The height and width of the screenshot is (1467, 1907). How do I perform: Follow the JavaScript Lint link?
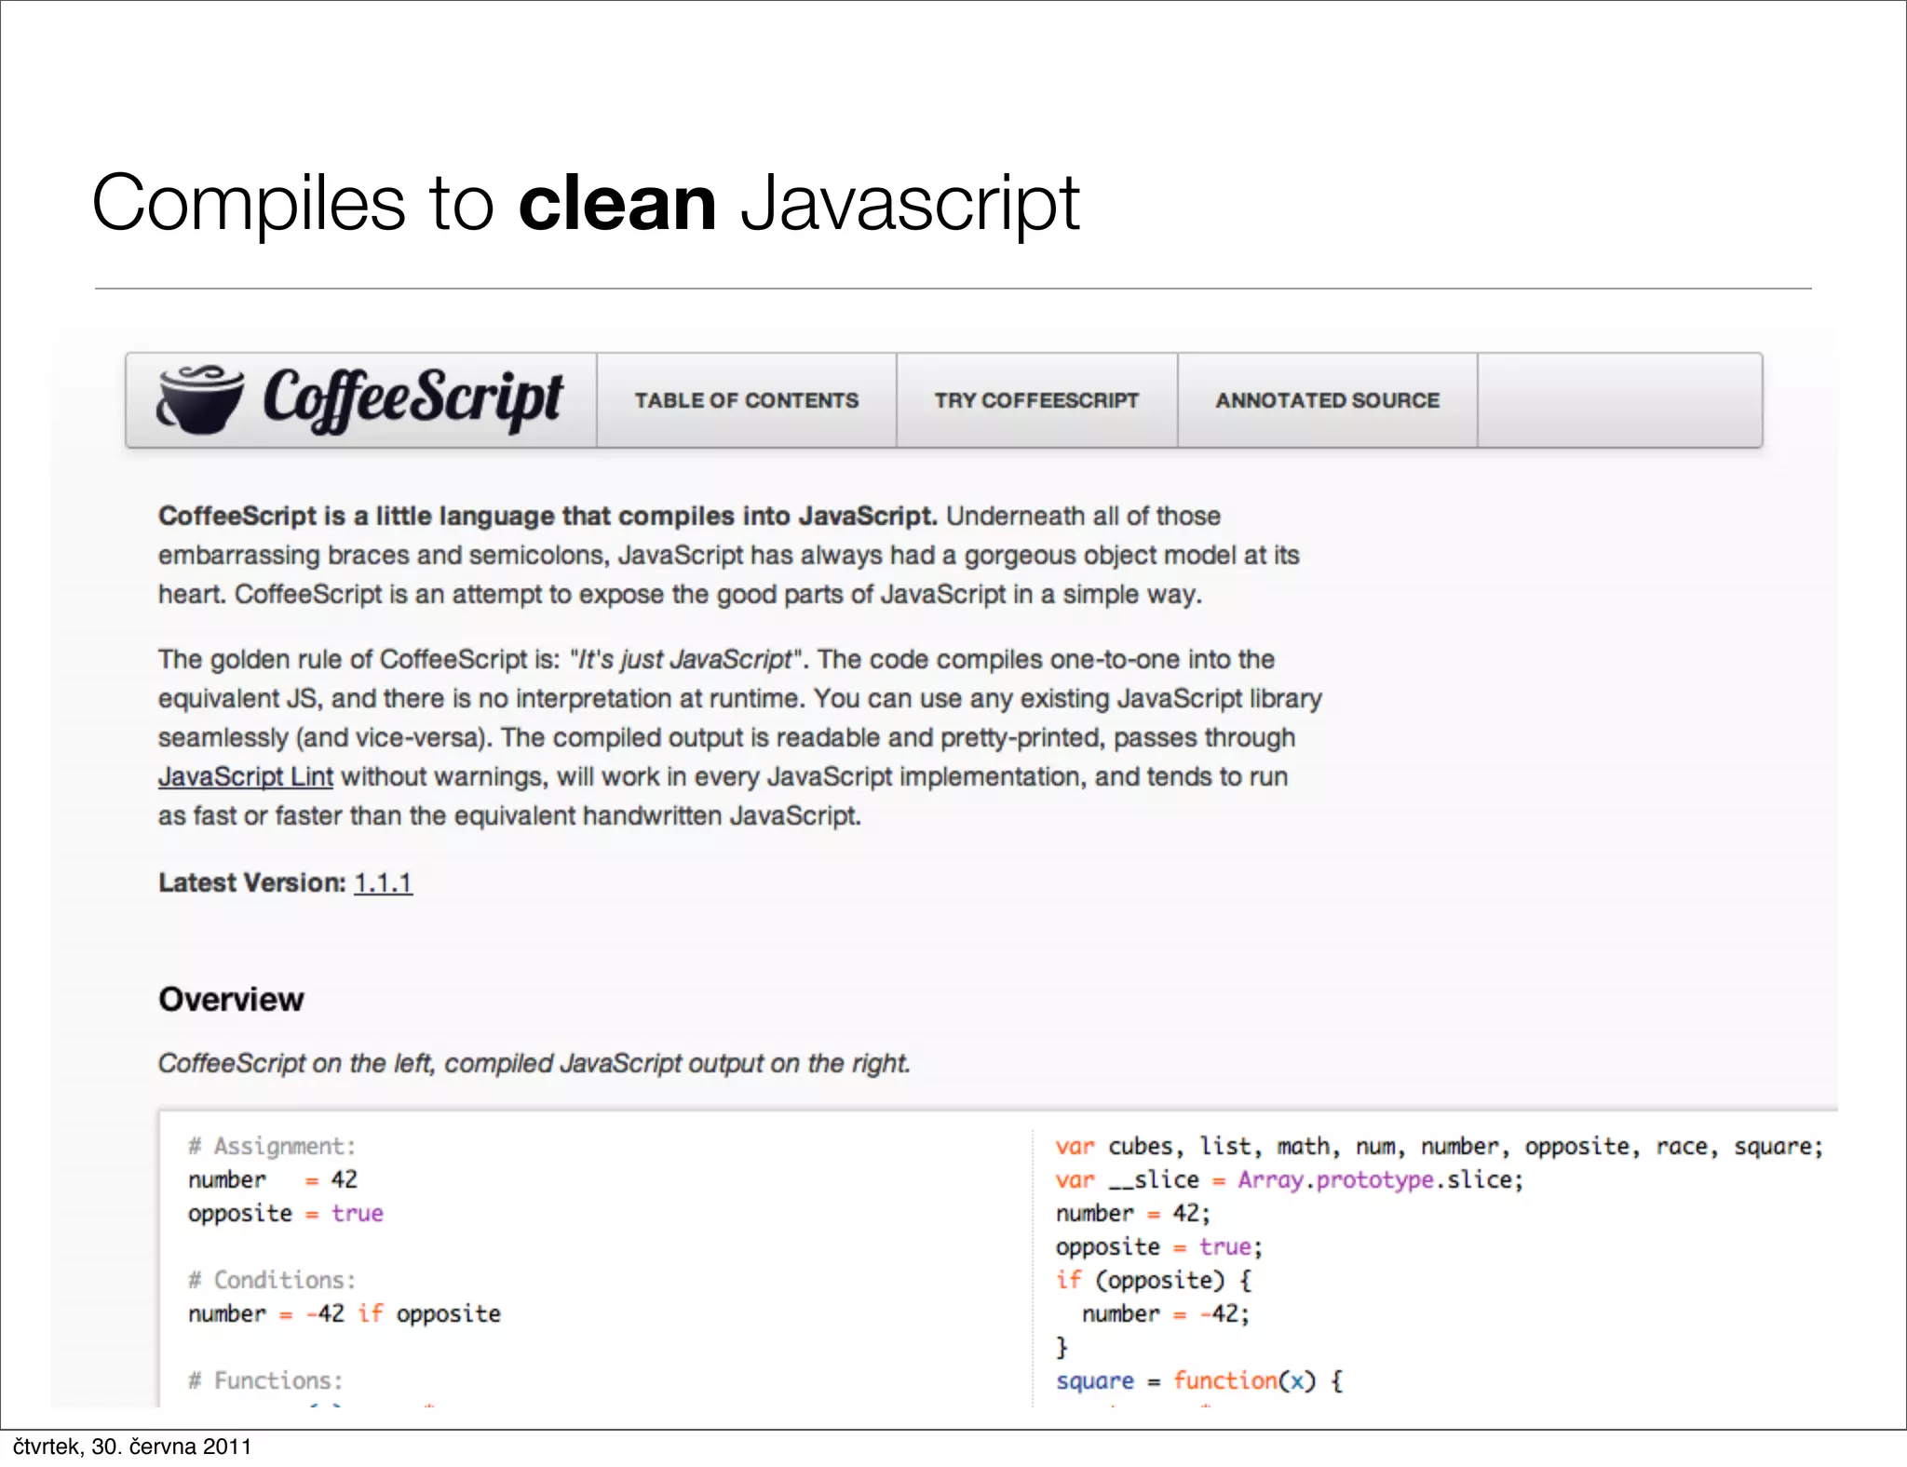point(246,776)
